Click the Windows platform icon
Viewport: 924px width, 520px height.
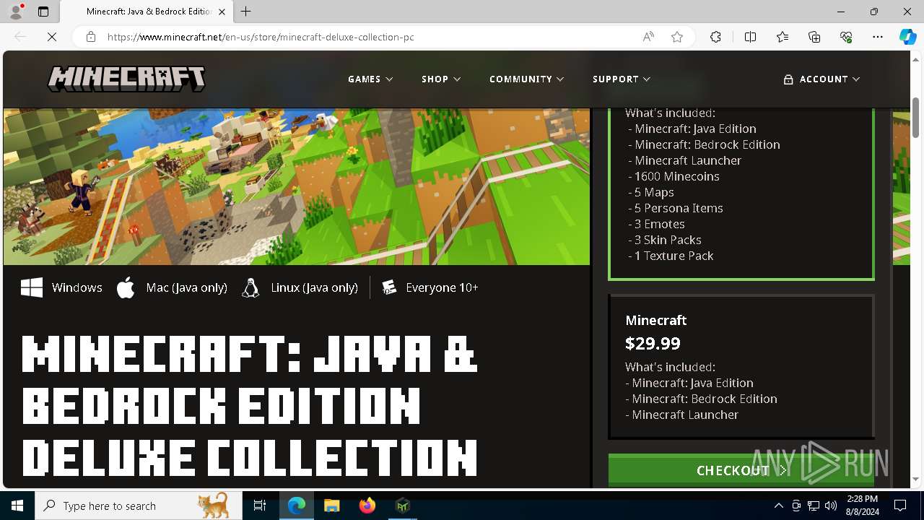(32, 287)
